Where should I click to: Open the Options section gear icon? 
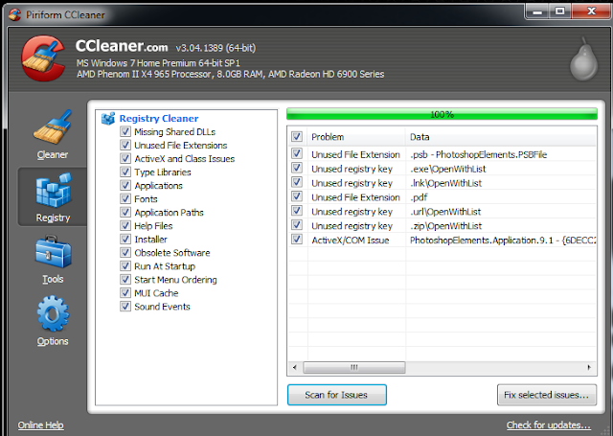(x=53, y=314)
